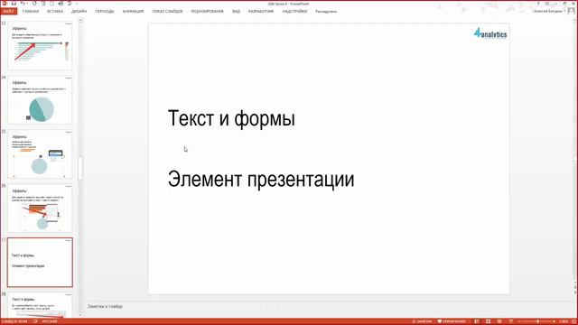Click the slide number indicator in status bar
Screen dimensions: 578x325
click(x=14, y=321)
